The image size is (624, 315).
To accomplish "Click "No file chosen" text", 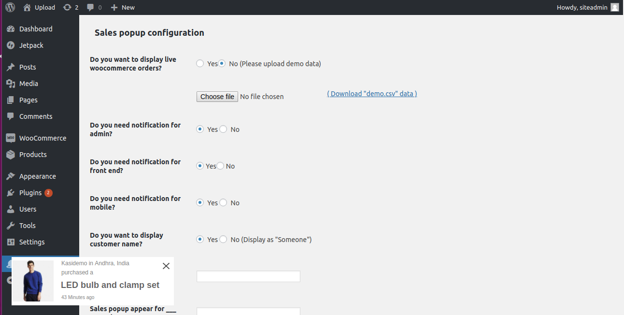I will pos(262,97).
